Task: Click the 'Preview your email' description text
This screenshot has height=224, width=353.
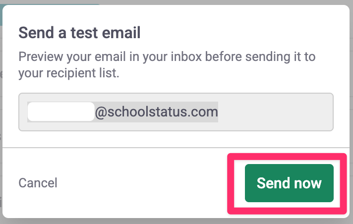Action: pos(167,56)
